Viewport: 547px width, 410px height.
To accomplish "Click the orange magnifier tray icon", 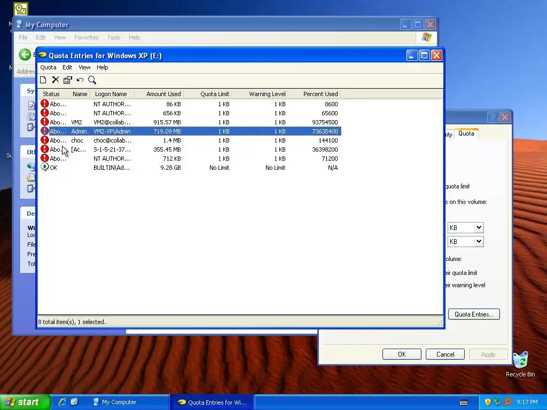I will (x=507, y=402).
